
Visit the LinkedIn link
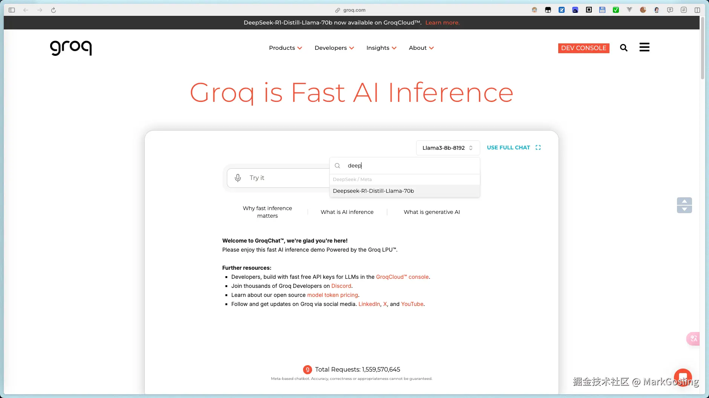[369, 304]
